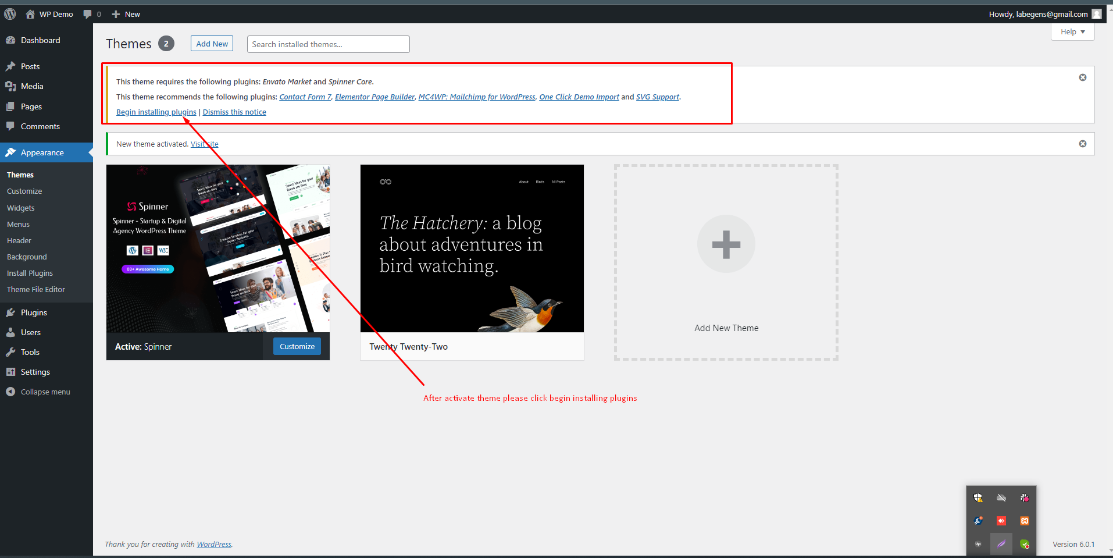
Task: Focus the Search installed themes field
Action: click(328, 44)
